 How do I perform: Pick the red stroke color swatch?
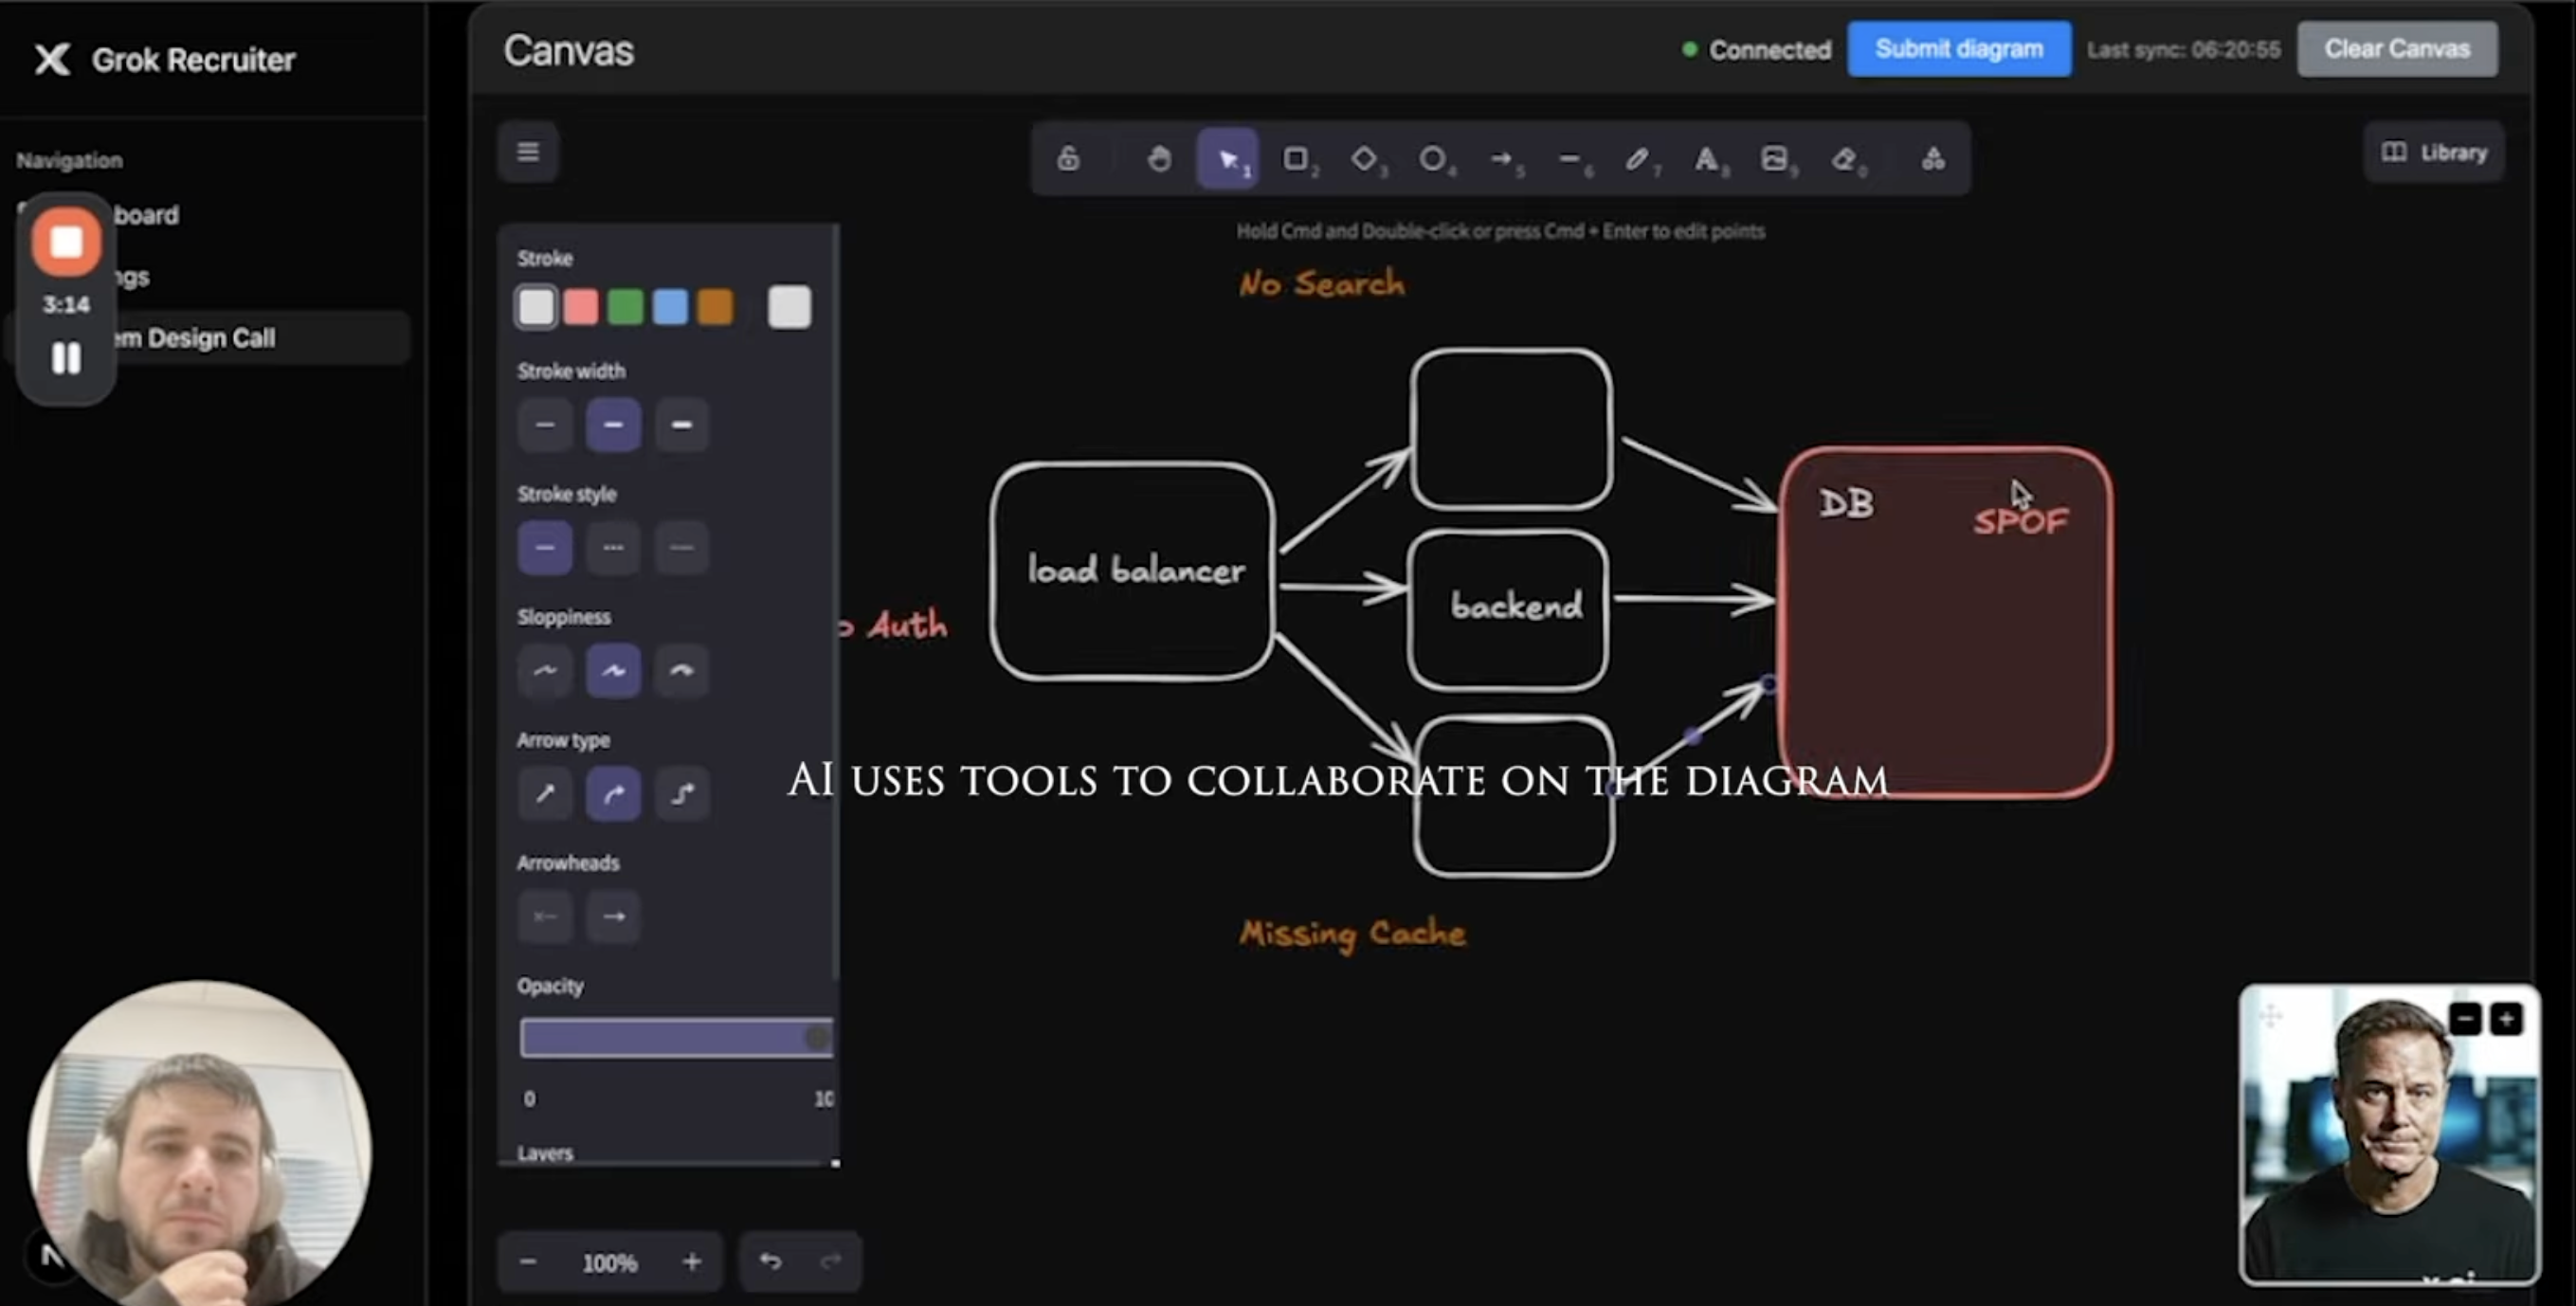(x=581, y=307)
